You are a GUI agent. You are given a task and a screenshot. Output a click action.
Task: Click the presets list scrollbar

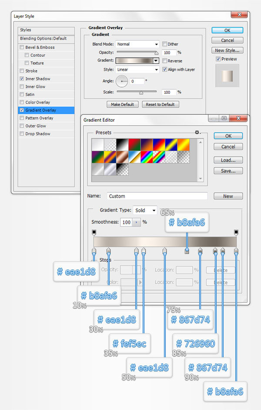[201, 160]
